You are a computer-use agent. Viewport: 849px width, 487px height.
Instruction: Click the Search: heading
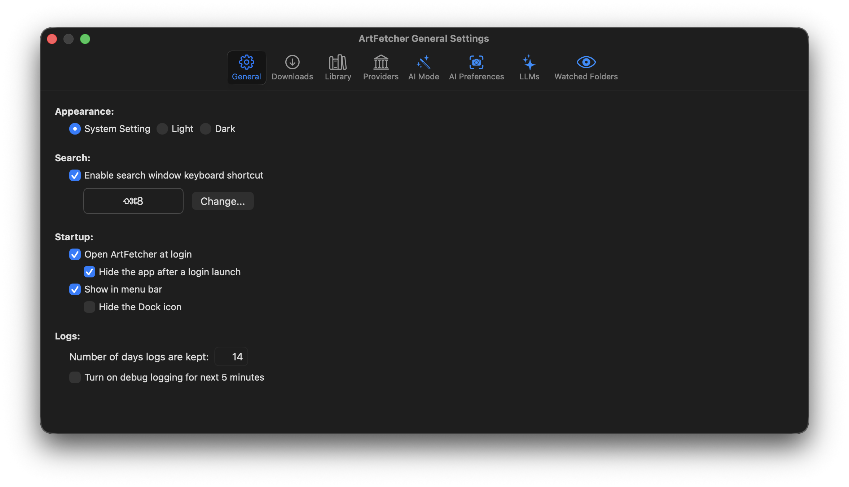(x=72, y=158)
